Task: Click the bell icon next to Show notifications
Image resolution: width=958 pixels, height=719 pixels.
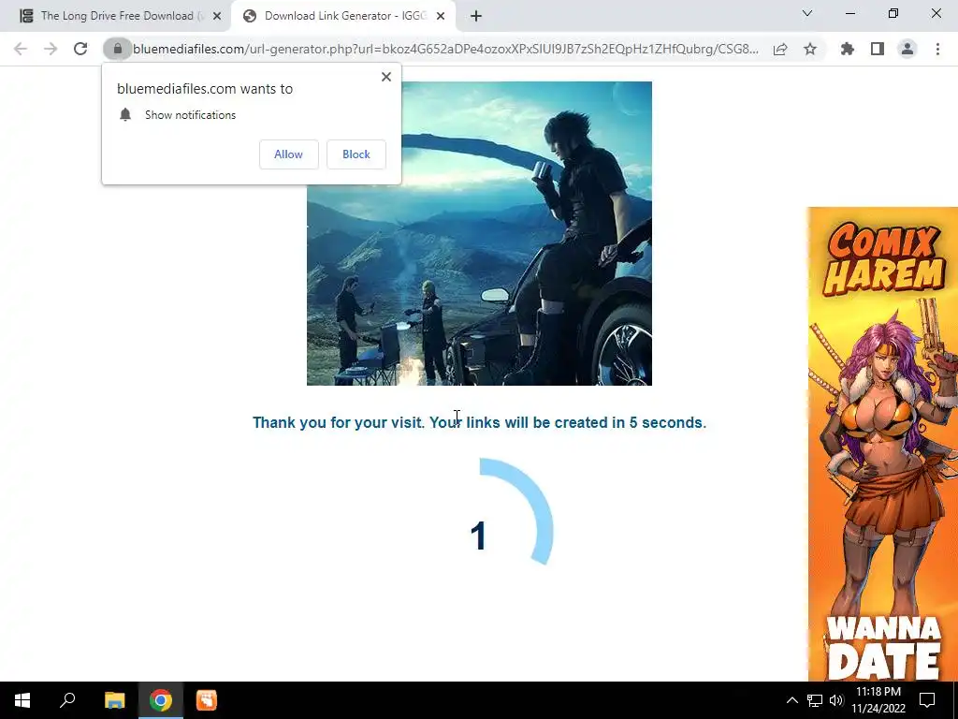Action: (125, 115)
